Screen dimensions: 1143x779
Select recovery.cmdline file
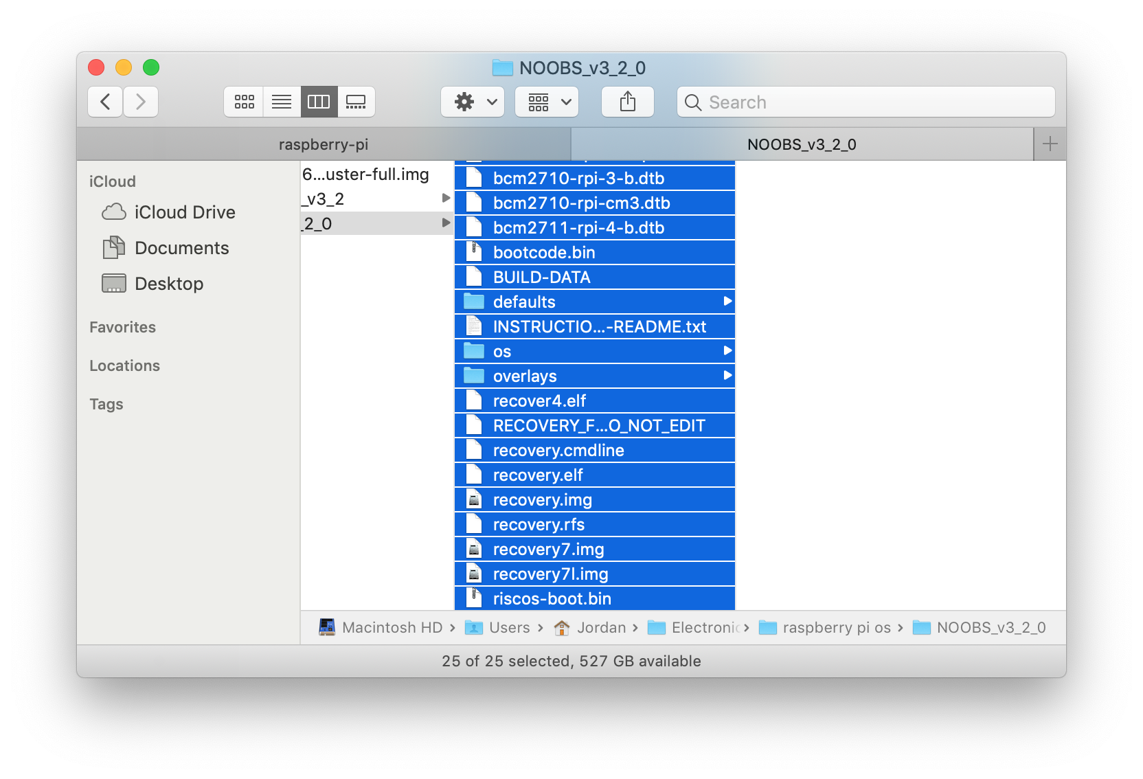pyautogui.click(x=595, y=451)
